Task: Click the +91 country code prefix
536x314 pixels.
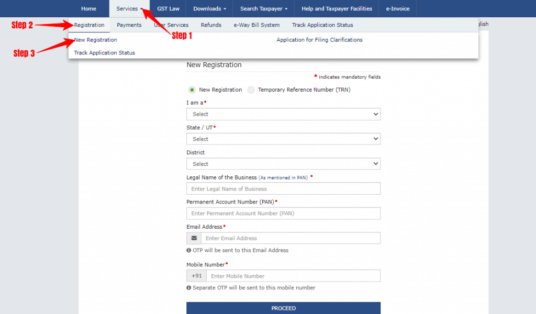Action: 197,276
